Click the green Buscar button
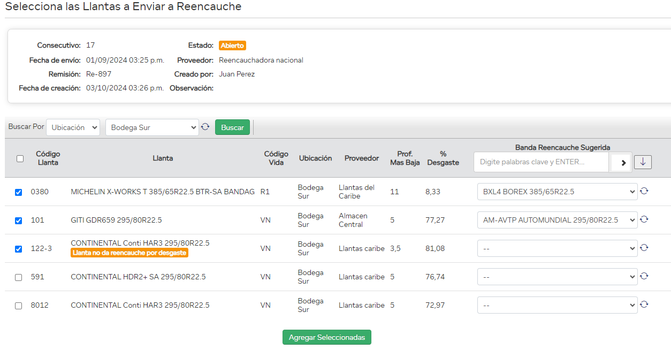This screenshot has height=350, width=671. tap(232, 127)
